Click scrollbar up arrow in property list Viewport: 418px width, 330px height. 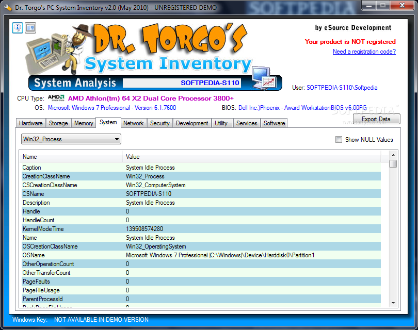[393, 155]
